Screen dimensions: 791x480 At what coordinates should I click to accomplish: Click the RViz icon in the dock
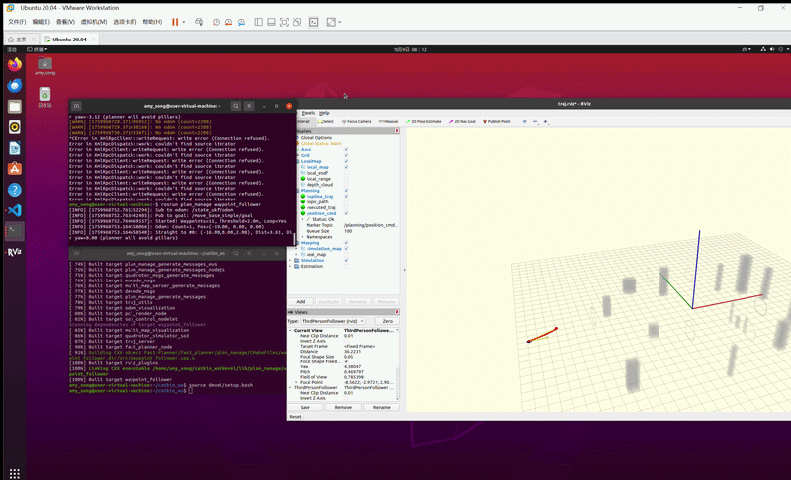click(x=15, y=252)
